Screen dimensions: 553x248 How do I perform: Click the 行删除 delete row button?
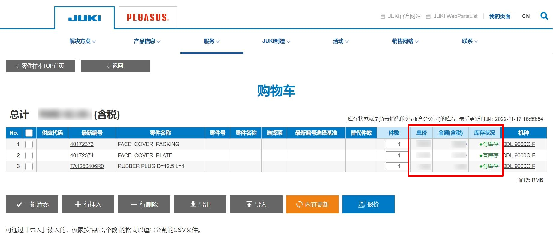click(144, 204)
